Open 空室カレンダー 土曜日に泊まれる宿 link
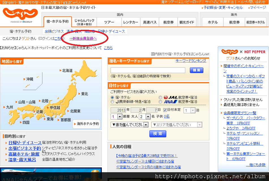Image resolution: width=269 pixels, height=181 pixels. (x=145, y=161)
